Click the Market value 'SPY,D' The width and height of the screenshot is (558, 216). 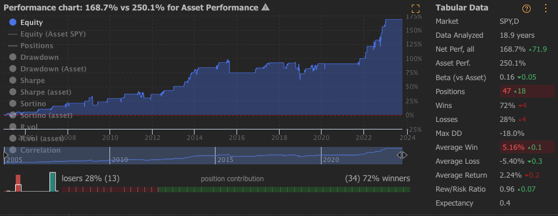[509, 21]
